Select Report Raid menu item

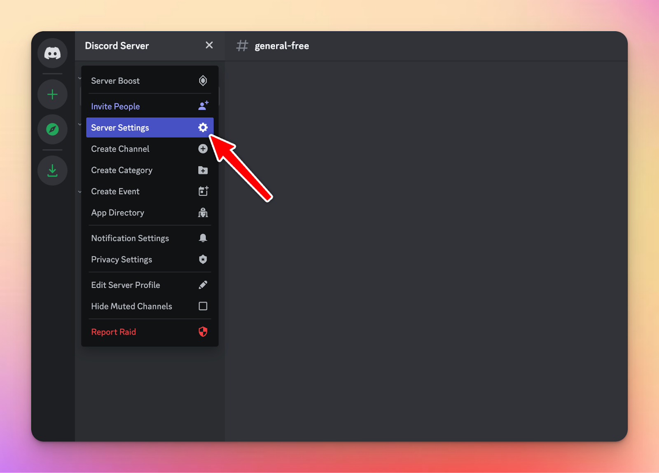(150, 332)
